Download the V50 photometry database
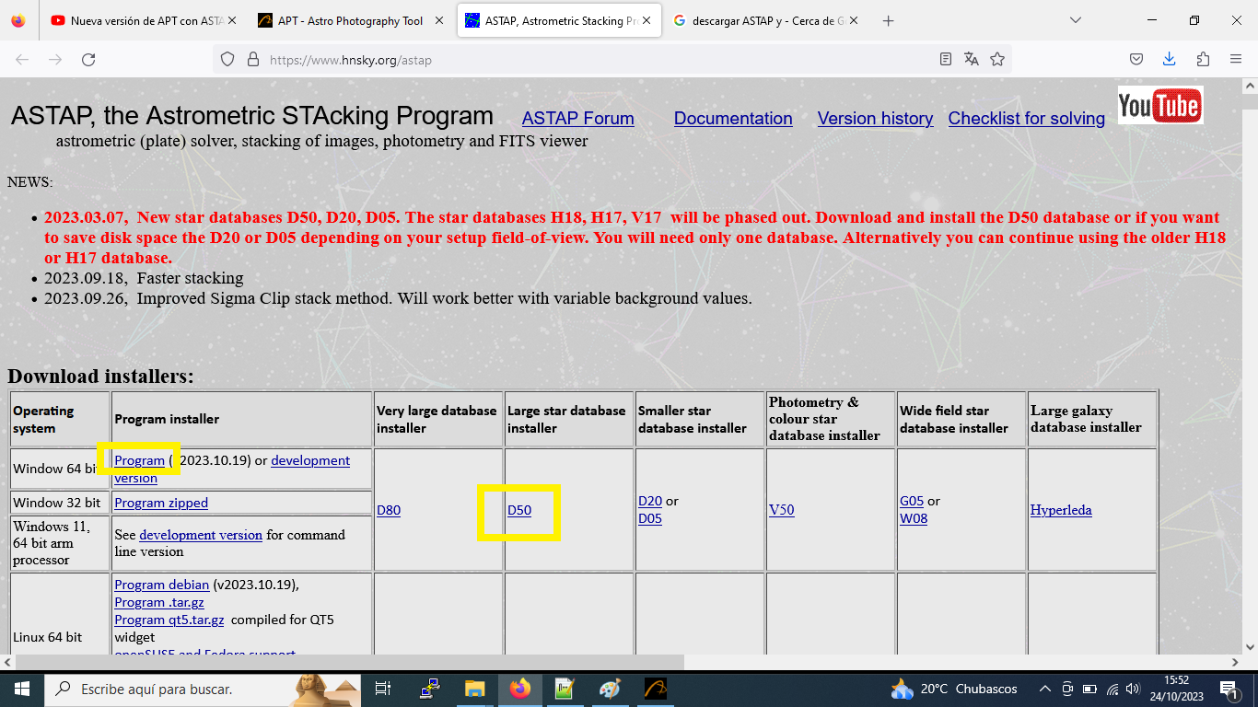1258x707 pixels. (781, 510)
